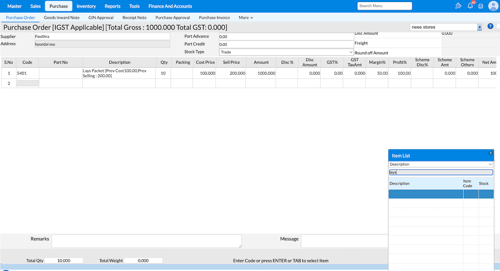Click the printer icon
Screen dimensions: 500x271
480,6
